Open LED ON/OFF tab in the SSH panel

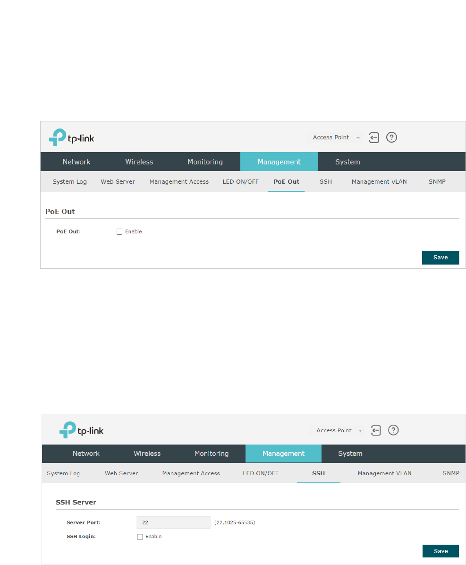(x=260, y=473)
